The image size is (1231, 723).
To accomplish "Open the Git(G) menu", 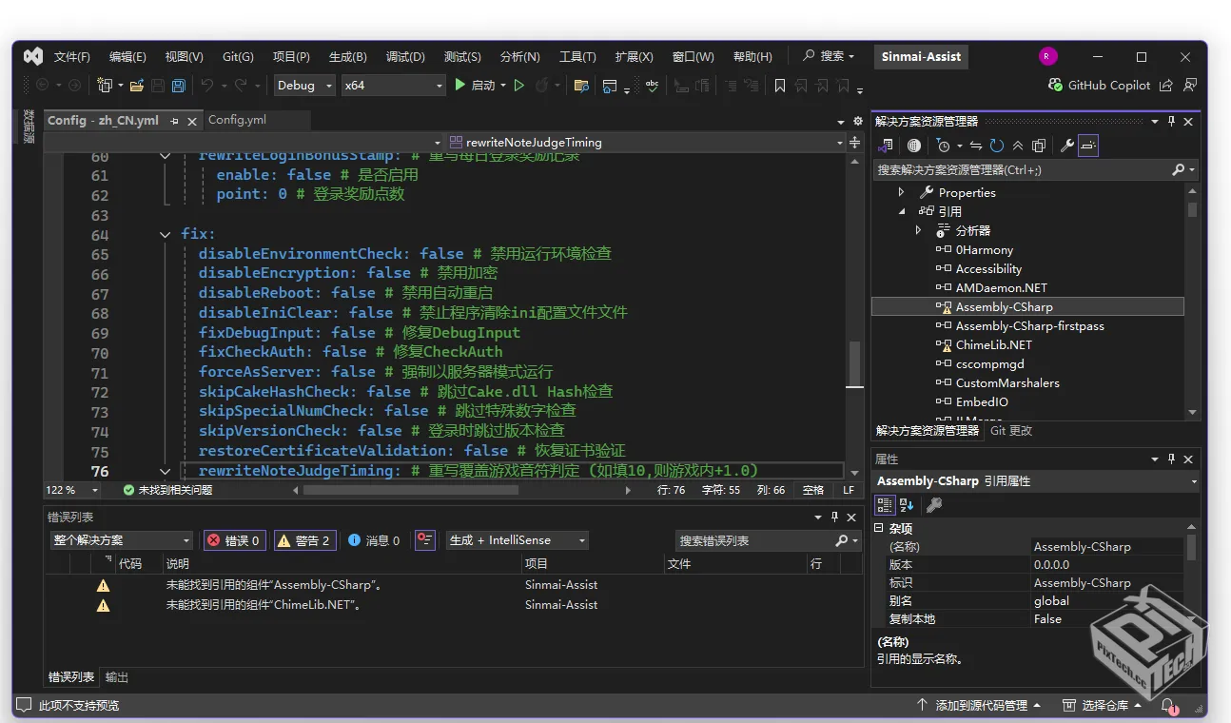I will pyautogui.click(x=238, y=57).
